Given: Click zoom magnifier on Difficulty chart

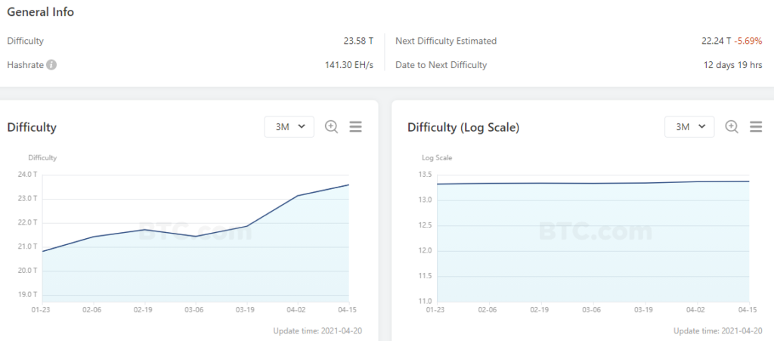Looking at the screenshot, I should 331,127.
